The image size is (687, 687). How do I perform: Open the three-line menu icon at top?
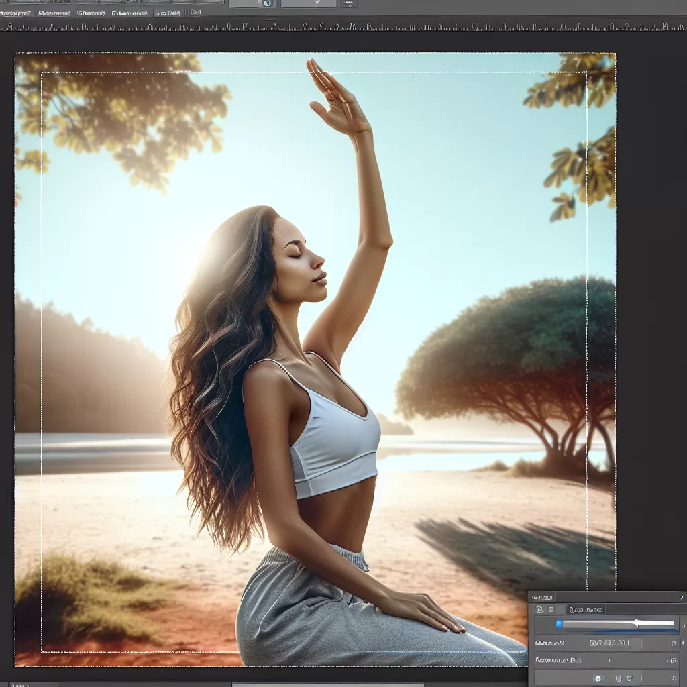pyautogui.click(x=348, y=3)
